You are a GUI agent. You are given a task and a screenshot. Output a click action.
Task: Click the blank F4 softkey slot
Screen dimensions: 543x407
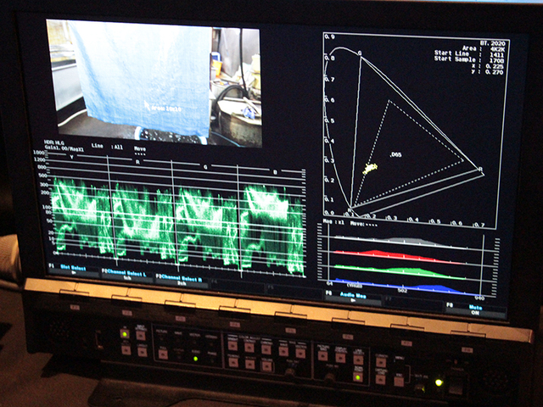238,285
